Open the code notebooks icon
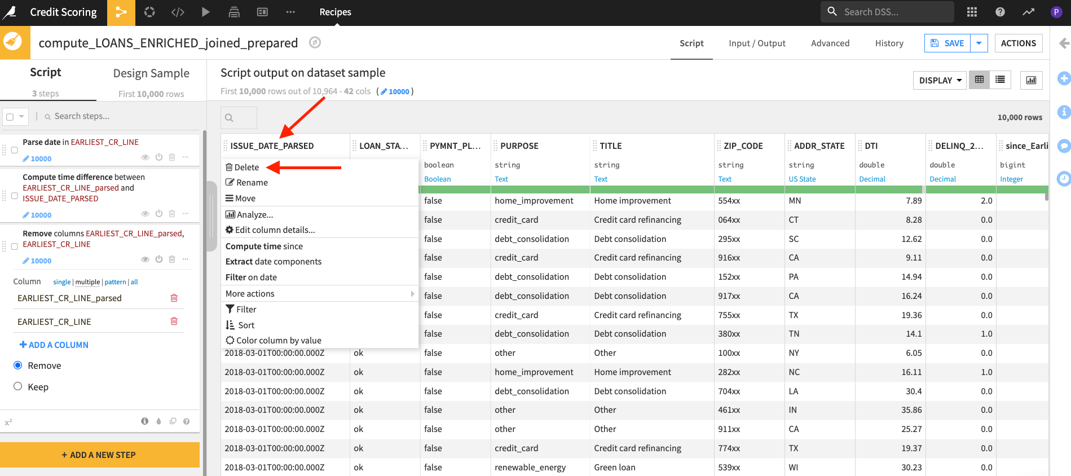 coord(178,12)
